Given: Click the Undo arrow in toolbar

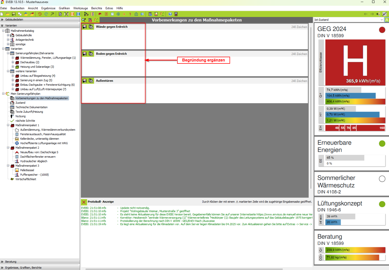Looking at the screenshot, I should pyautogui.click(x=40, y=14).
